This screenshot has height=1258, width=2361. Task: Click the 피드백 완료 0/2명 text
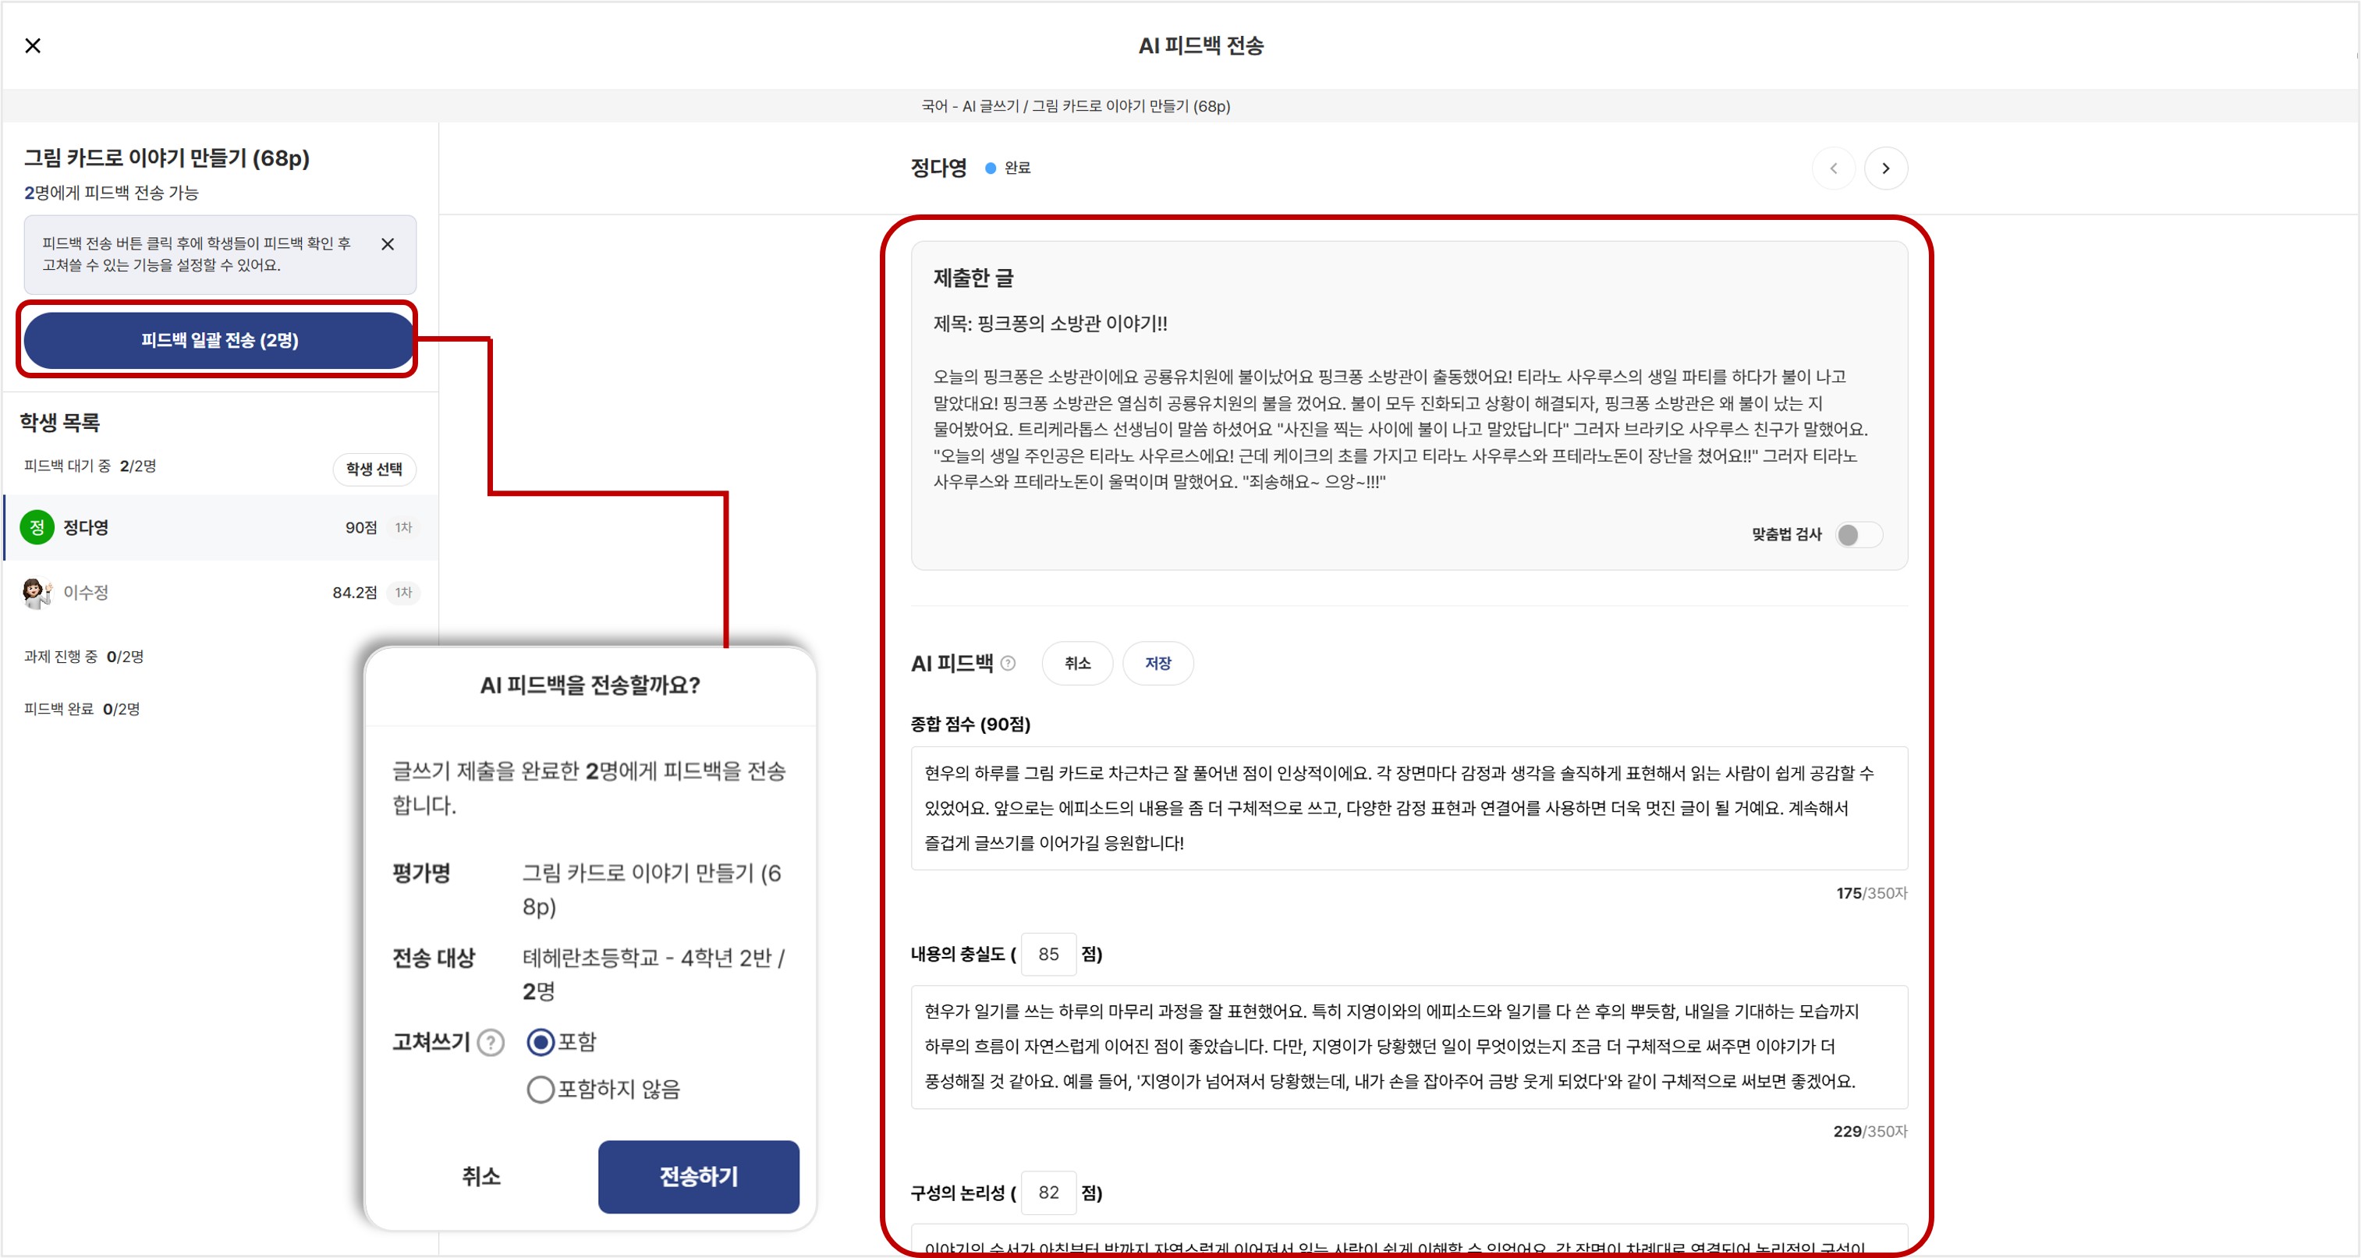[82, 708]
